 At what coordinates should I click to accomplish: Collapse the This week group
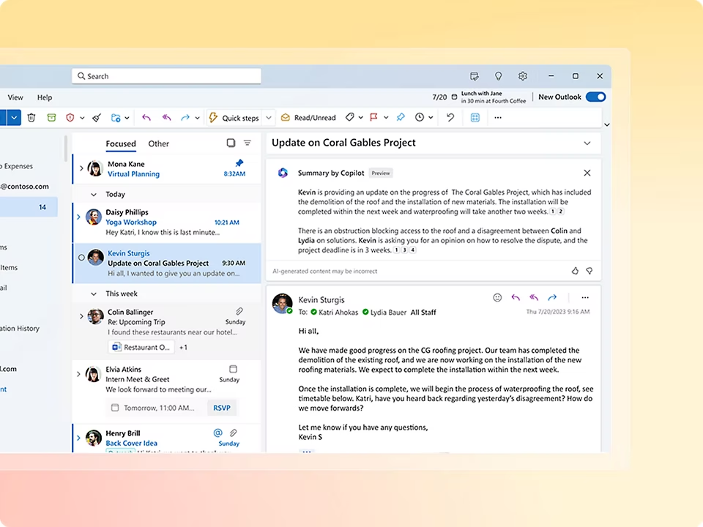[93, 294]
